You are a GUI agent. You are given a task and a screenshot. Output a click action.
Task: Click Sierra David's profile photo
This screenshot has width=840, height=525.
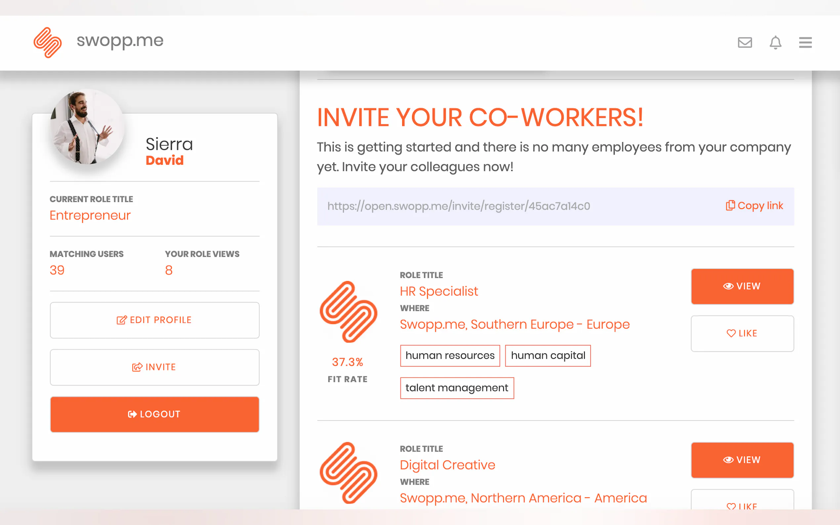[87, 127]
